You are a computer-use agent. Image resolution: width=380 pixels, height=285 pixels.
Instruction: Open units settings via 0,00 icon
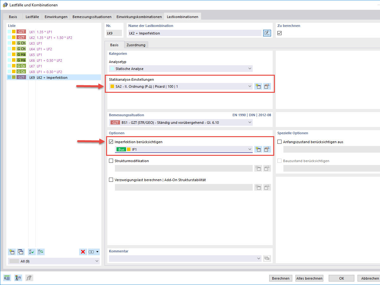[x=7, y=278]
